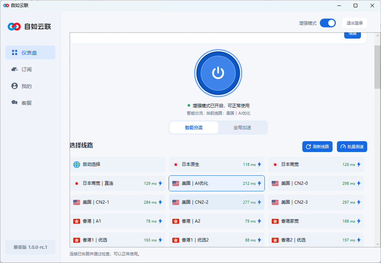Test speed lightning icon for 美国 | AI优化
The image size is (381, 263).
[x=259, y=183]
